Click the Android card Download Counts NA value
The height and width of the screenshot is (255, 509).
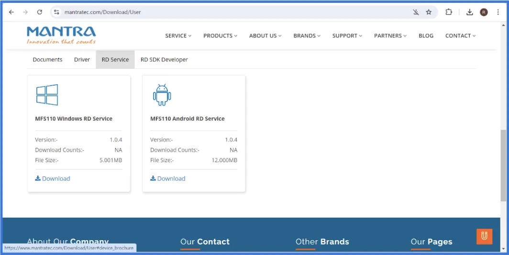(234, 150)
